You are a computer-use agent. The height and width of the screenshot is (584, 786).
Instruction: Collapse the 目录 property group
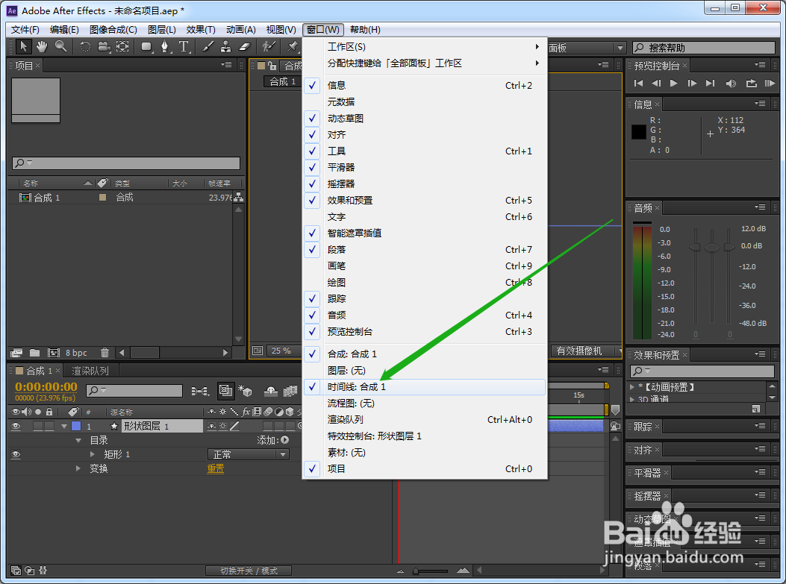tap(78, 440)
